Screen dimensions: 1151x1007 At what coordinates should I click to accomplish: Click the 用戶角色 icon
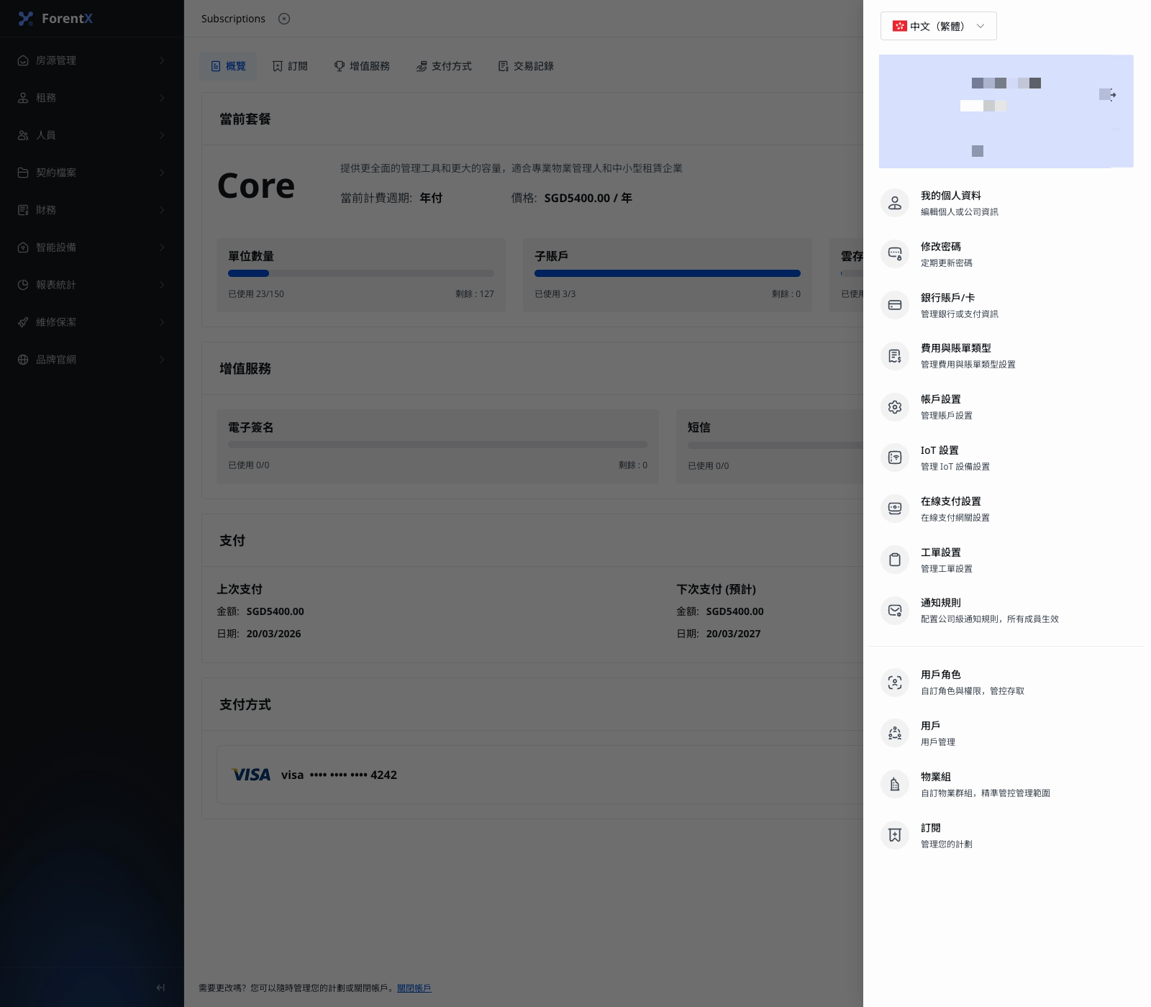point(895,683)
